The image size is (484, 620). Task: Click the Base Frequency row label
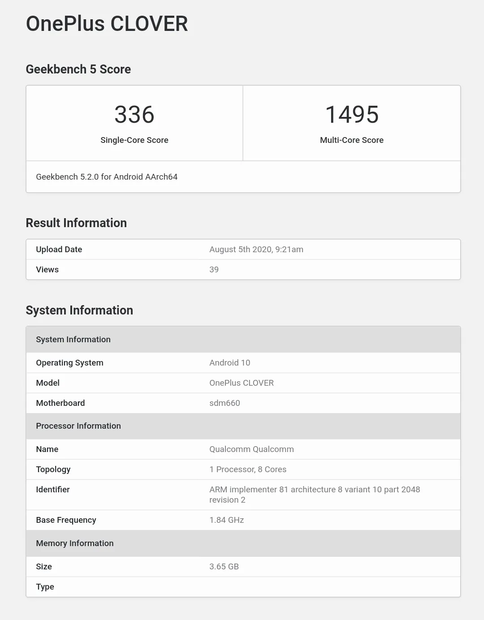pyautogui.click(x=66, y=520)
